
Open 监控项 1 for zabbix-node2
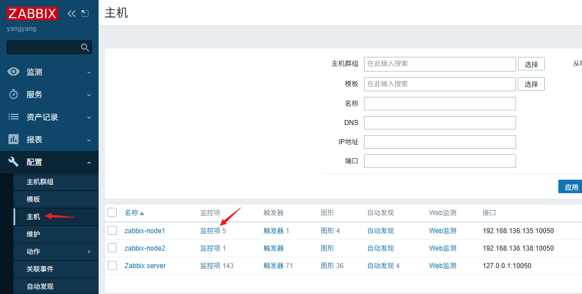(213, 248)
